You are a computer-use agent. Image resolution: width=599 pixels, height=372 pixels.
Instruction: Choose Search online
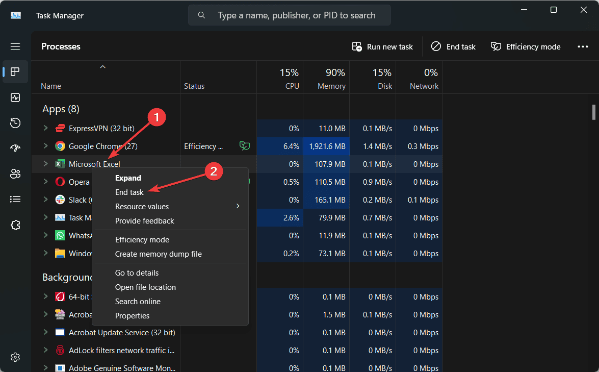click(x=170, y=301)
